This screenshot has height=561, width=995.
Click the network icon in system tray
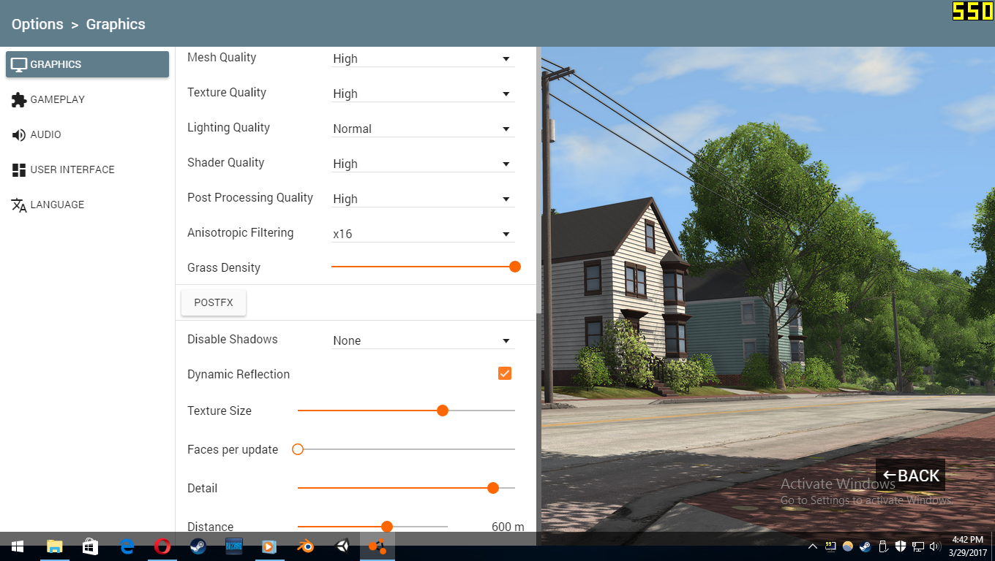coord(918,546)
